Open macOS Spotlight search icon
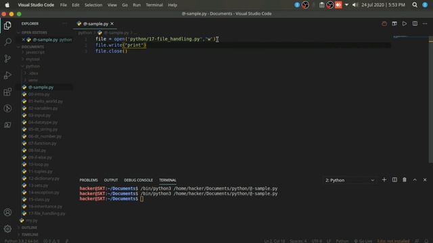This screenshot has height=243, width=433. click(415, 5)
